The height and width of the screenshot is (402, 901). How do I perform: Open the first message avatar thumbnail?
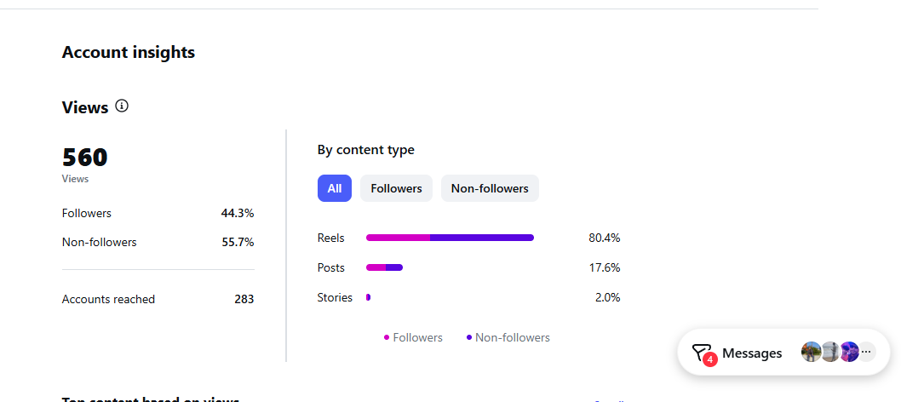(812, 352)
